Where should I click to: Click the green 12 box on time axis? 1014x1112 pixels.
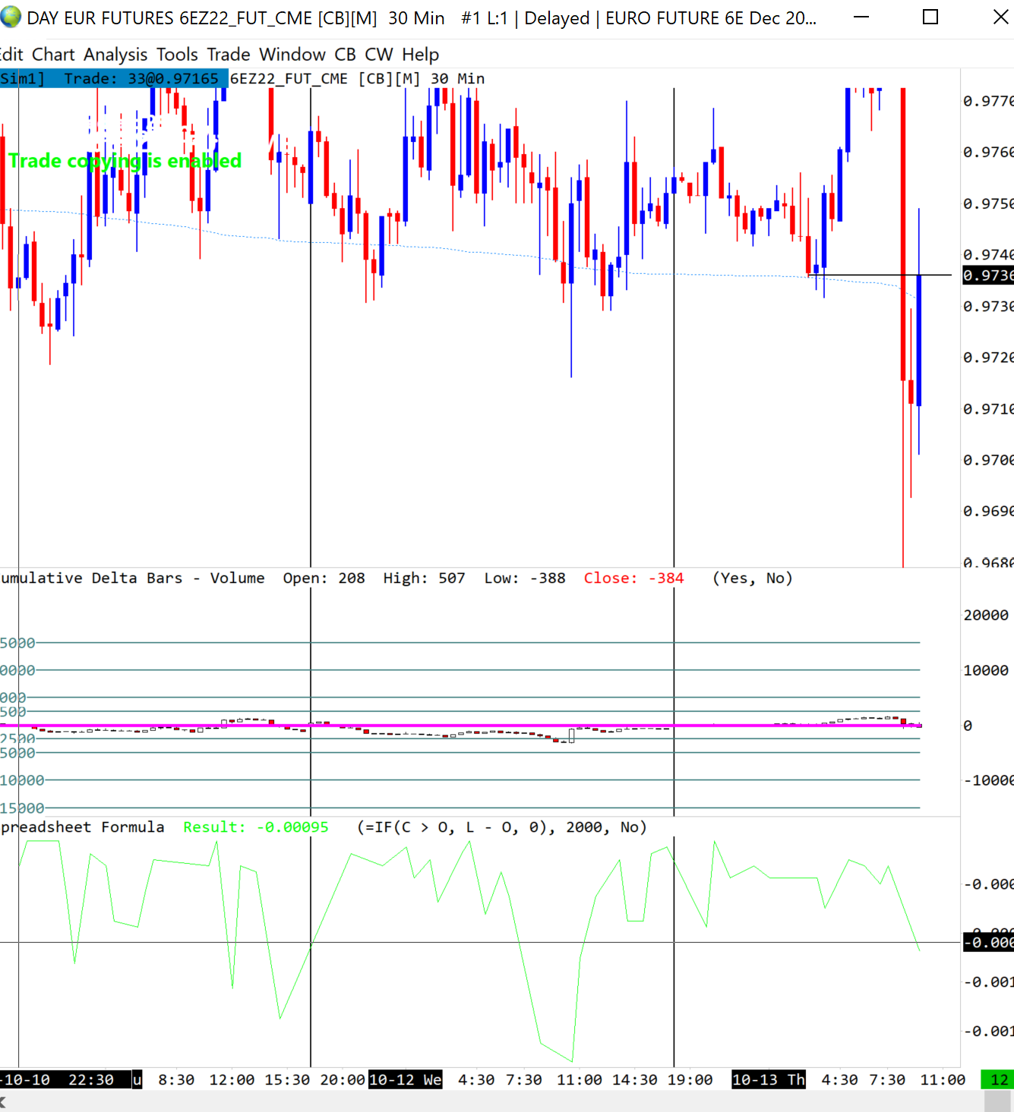click(997, 1079)
